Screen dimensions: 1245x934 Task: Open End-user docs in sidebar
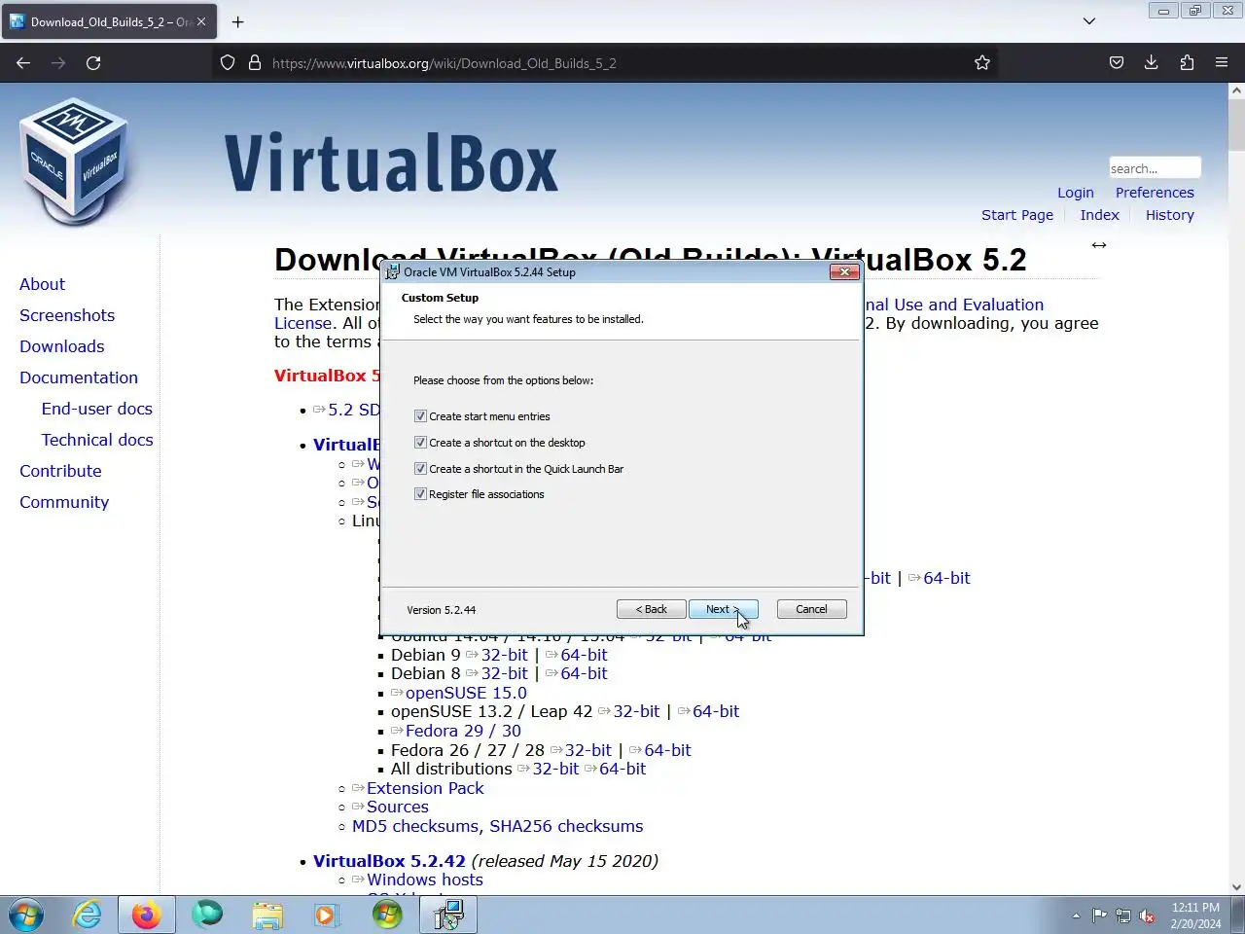pyautogui.click(x=97, y=409)
